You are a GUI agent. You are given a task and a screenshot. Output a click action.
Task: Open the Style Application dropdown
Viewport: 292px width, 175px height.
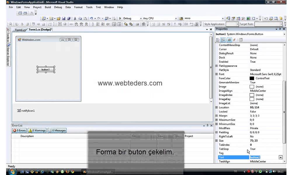point(237,24)
